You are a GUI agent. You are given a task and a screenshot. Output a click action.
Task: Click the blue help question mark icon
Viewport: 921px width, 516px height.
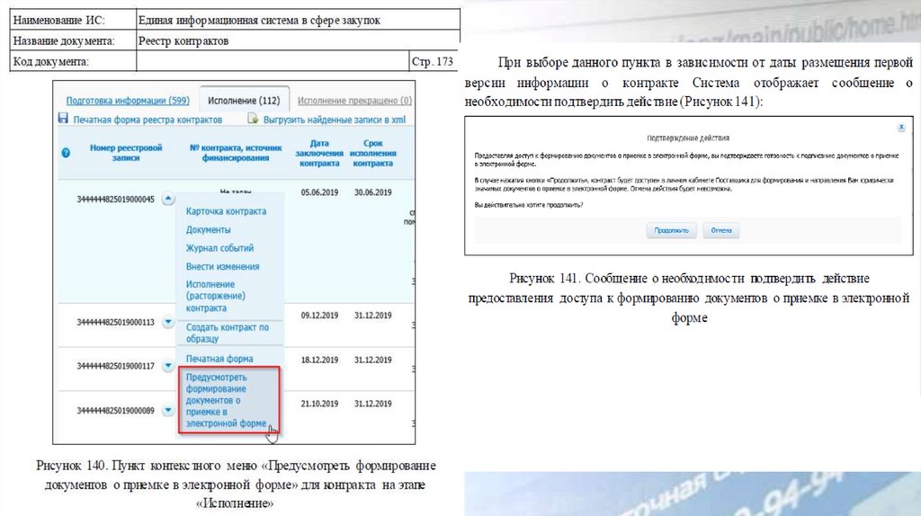[65, 153]
